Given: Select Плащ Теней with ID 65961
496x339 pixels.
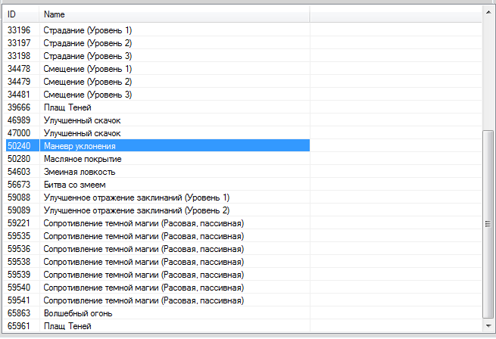Looking at the screenshot, I should tap(69, 325).
